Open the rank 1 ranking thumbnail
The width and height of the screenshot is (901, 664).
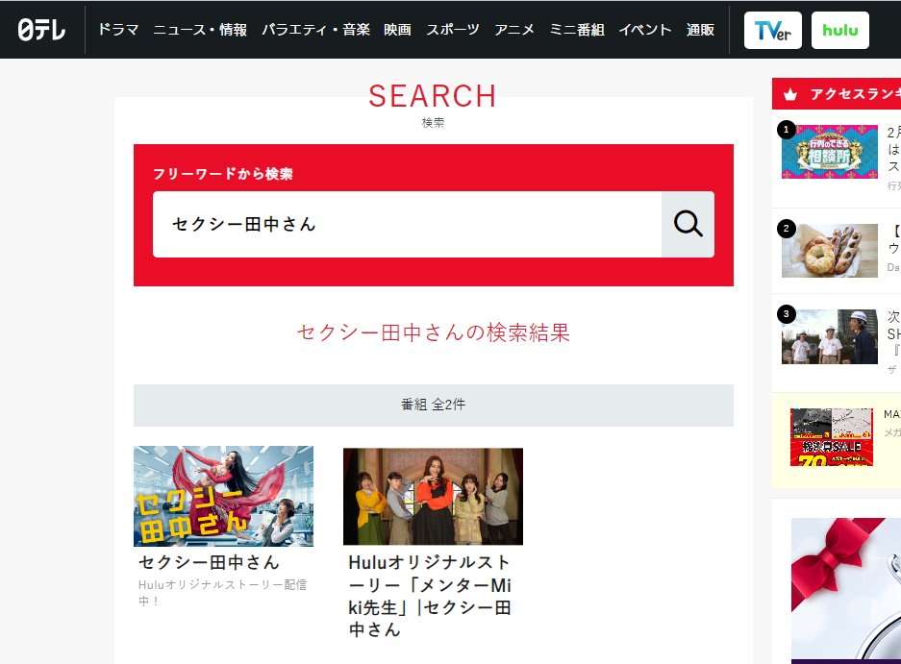(829, 152)
